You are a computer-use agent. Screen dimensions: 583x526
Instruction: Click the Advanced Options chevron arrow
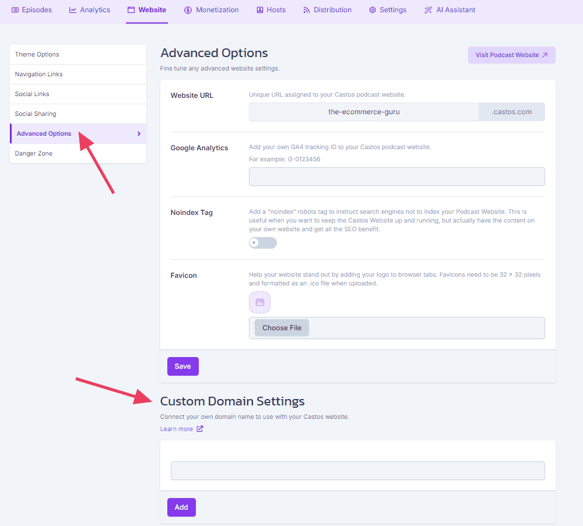click(139, 134)
